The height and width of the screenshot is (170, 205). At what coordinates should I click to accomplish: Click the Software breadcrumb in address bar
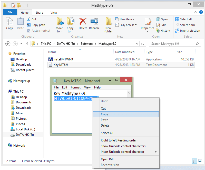pos(87,44)
